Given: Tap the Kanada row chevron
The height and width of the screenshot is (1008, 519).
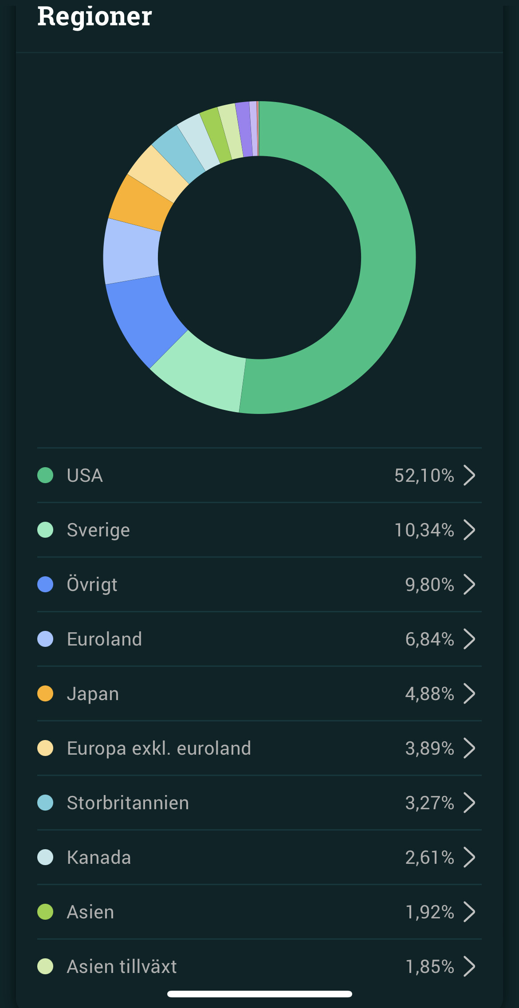Looking at the screenshot, I should (469, 858).
